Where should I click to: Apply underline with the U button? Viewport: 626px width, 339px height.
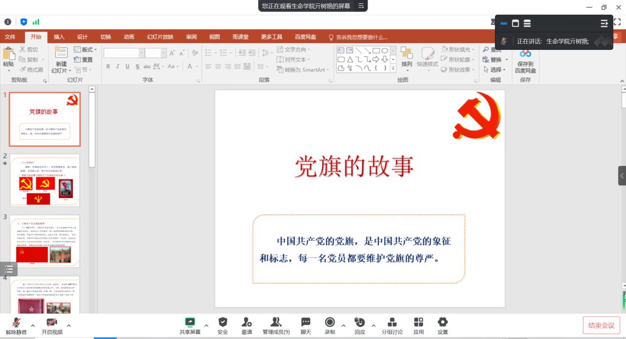[x=127, y=66]
